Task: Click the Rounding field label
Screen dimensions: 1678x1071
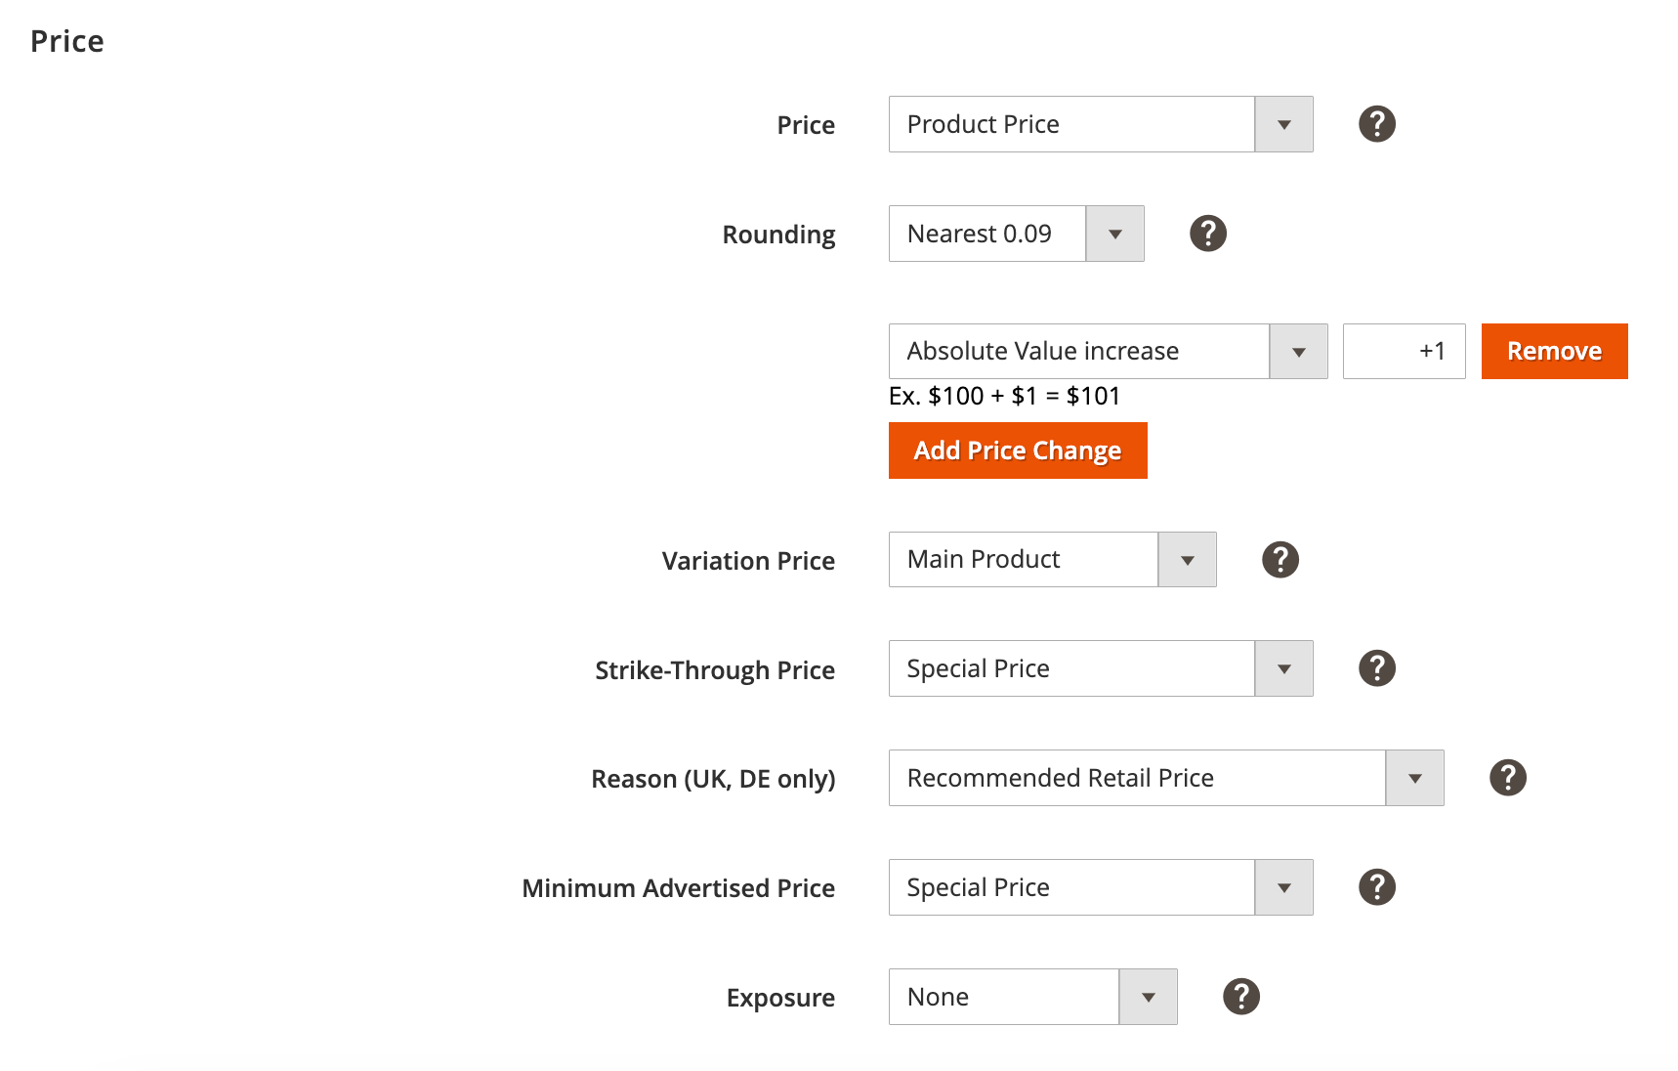Action: [x=778, y=235]
